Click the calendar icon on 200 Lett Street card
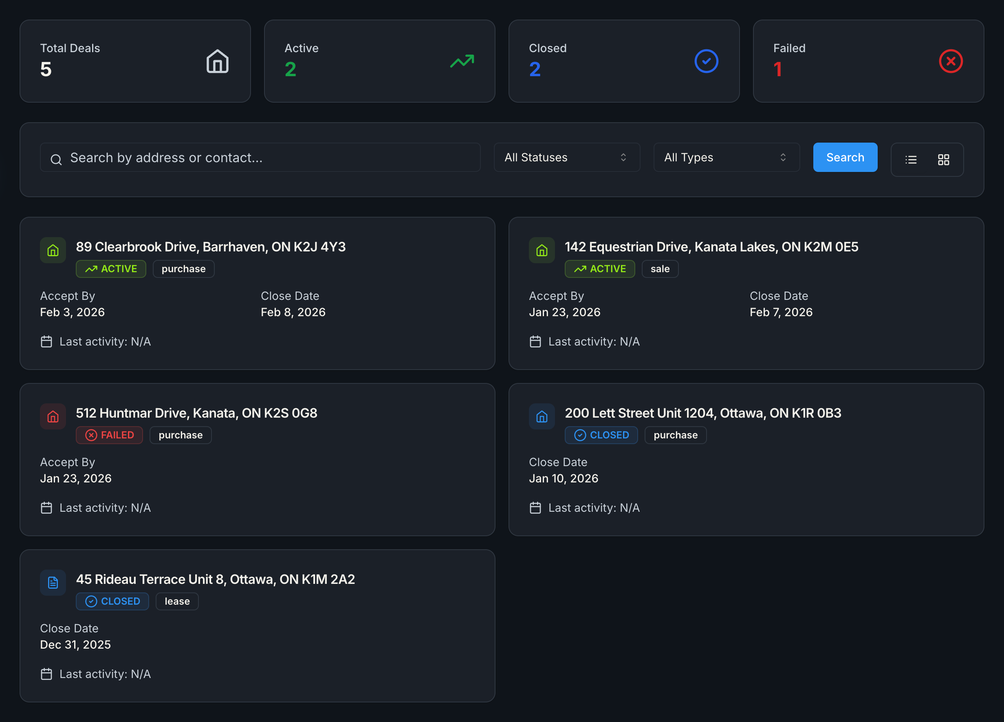 point(535,508)
